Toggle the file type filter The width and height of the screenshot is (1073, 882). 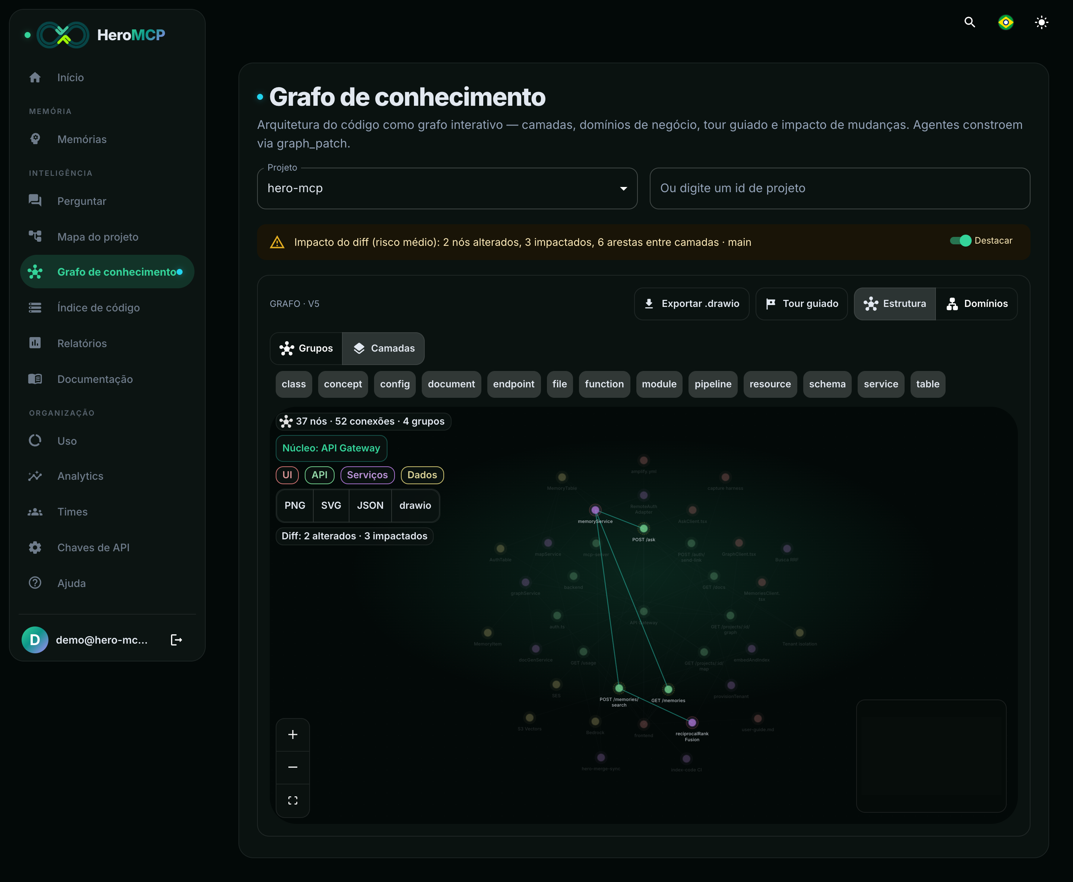tap(560, 384)
